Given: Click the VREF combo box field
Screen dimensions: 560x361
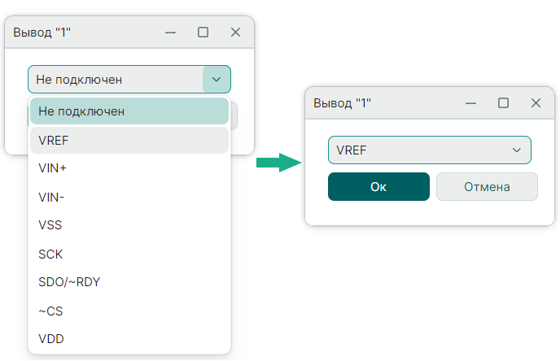Looking at the screenshot, I should 415,150.
